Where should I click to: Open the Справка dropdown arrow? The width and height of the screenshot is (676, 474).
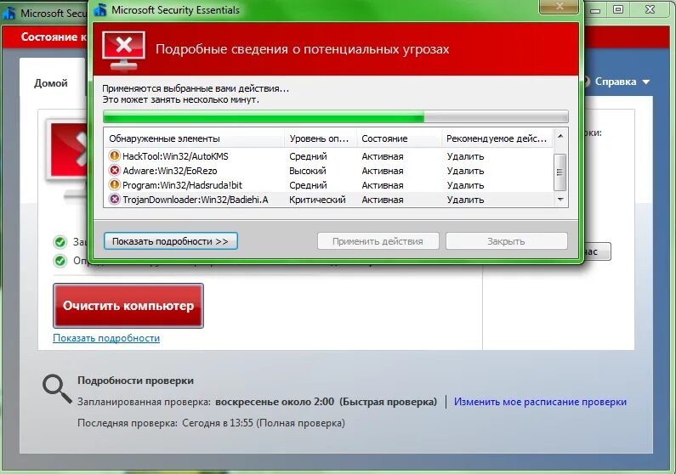pos(646,82)
